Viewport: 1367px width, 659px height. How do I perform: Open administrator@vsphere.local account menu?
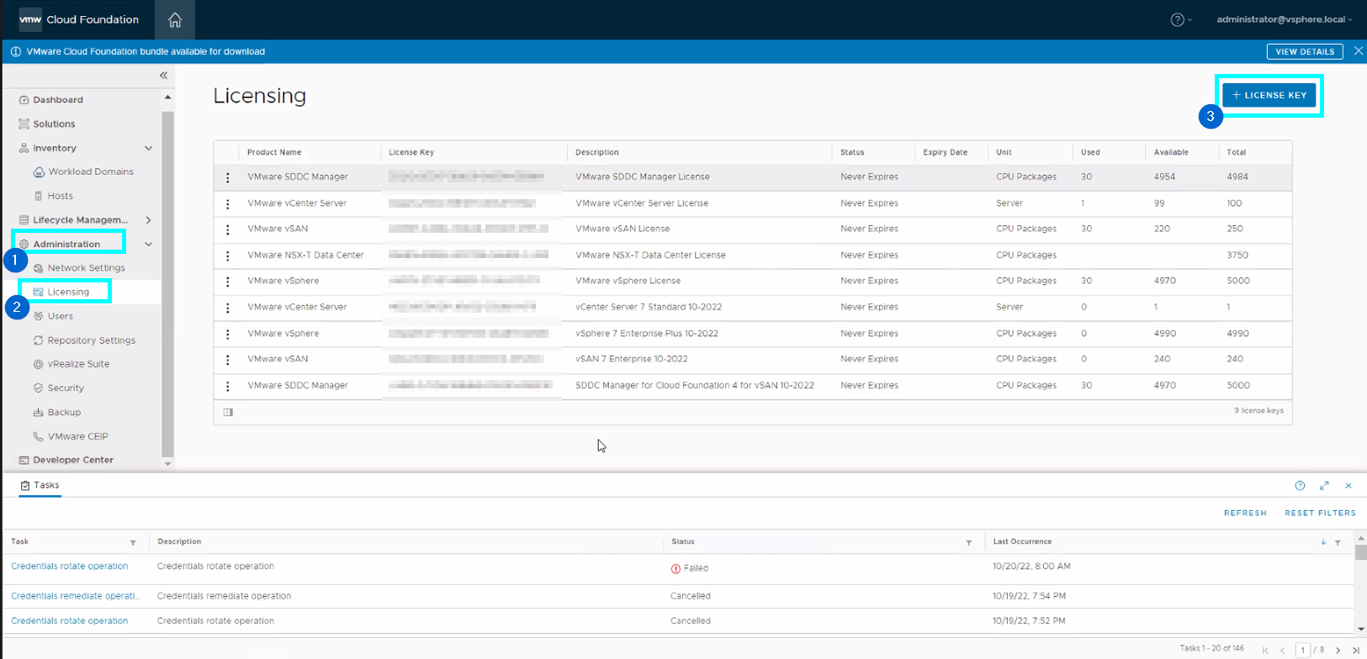point(1285,19)
